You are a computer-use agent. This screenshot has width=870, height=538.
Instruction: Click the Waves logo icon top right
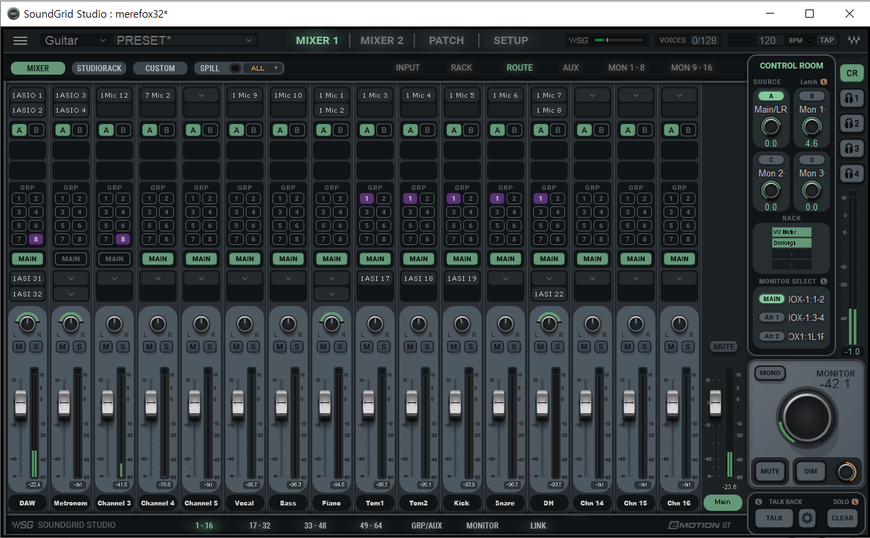click(x=853, y=40)
